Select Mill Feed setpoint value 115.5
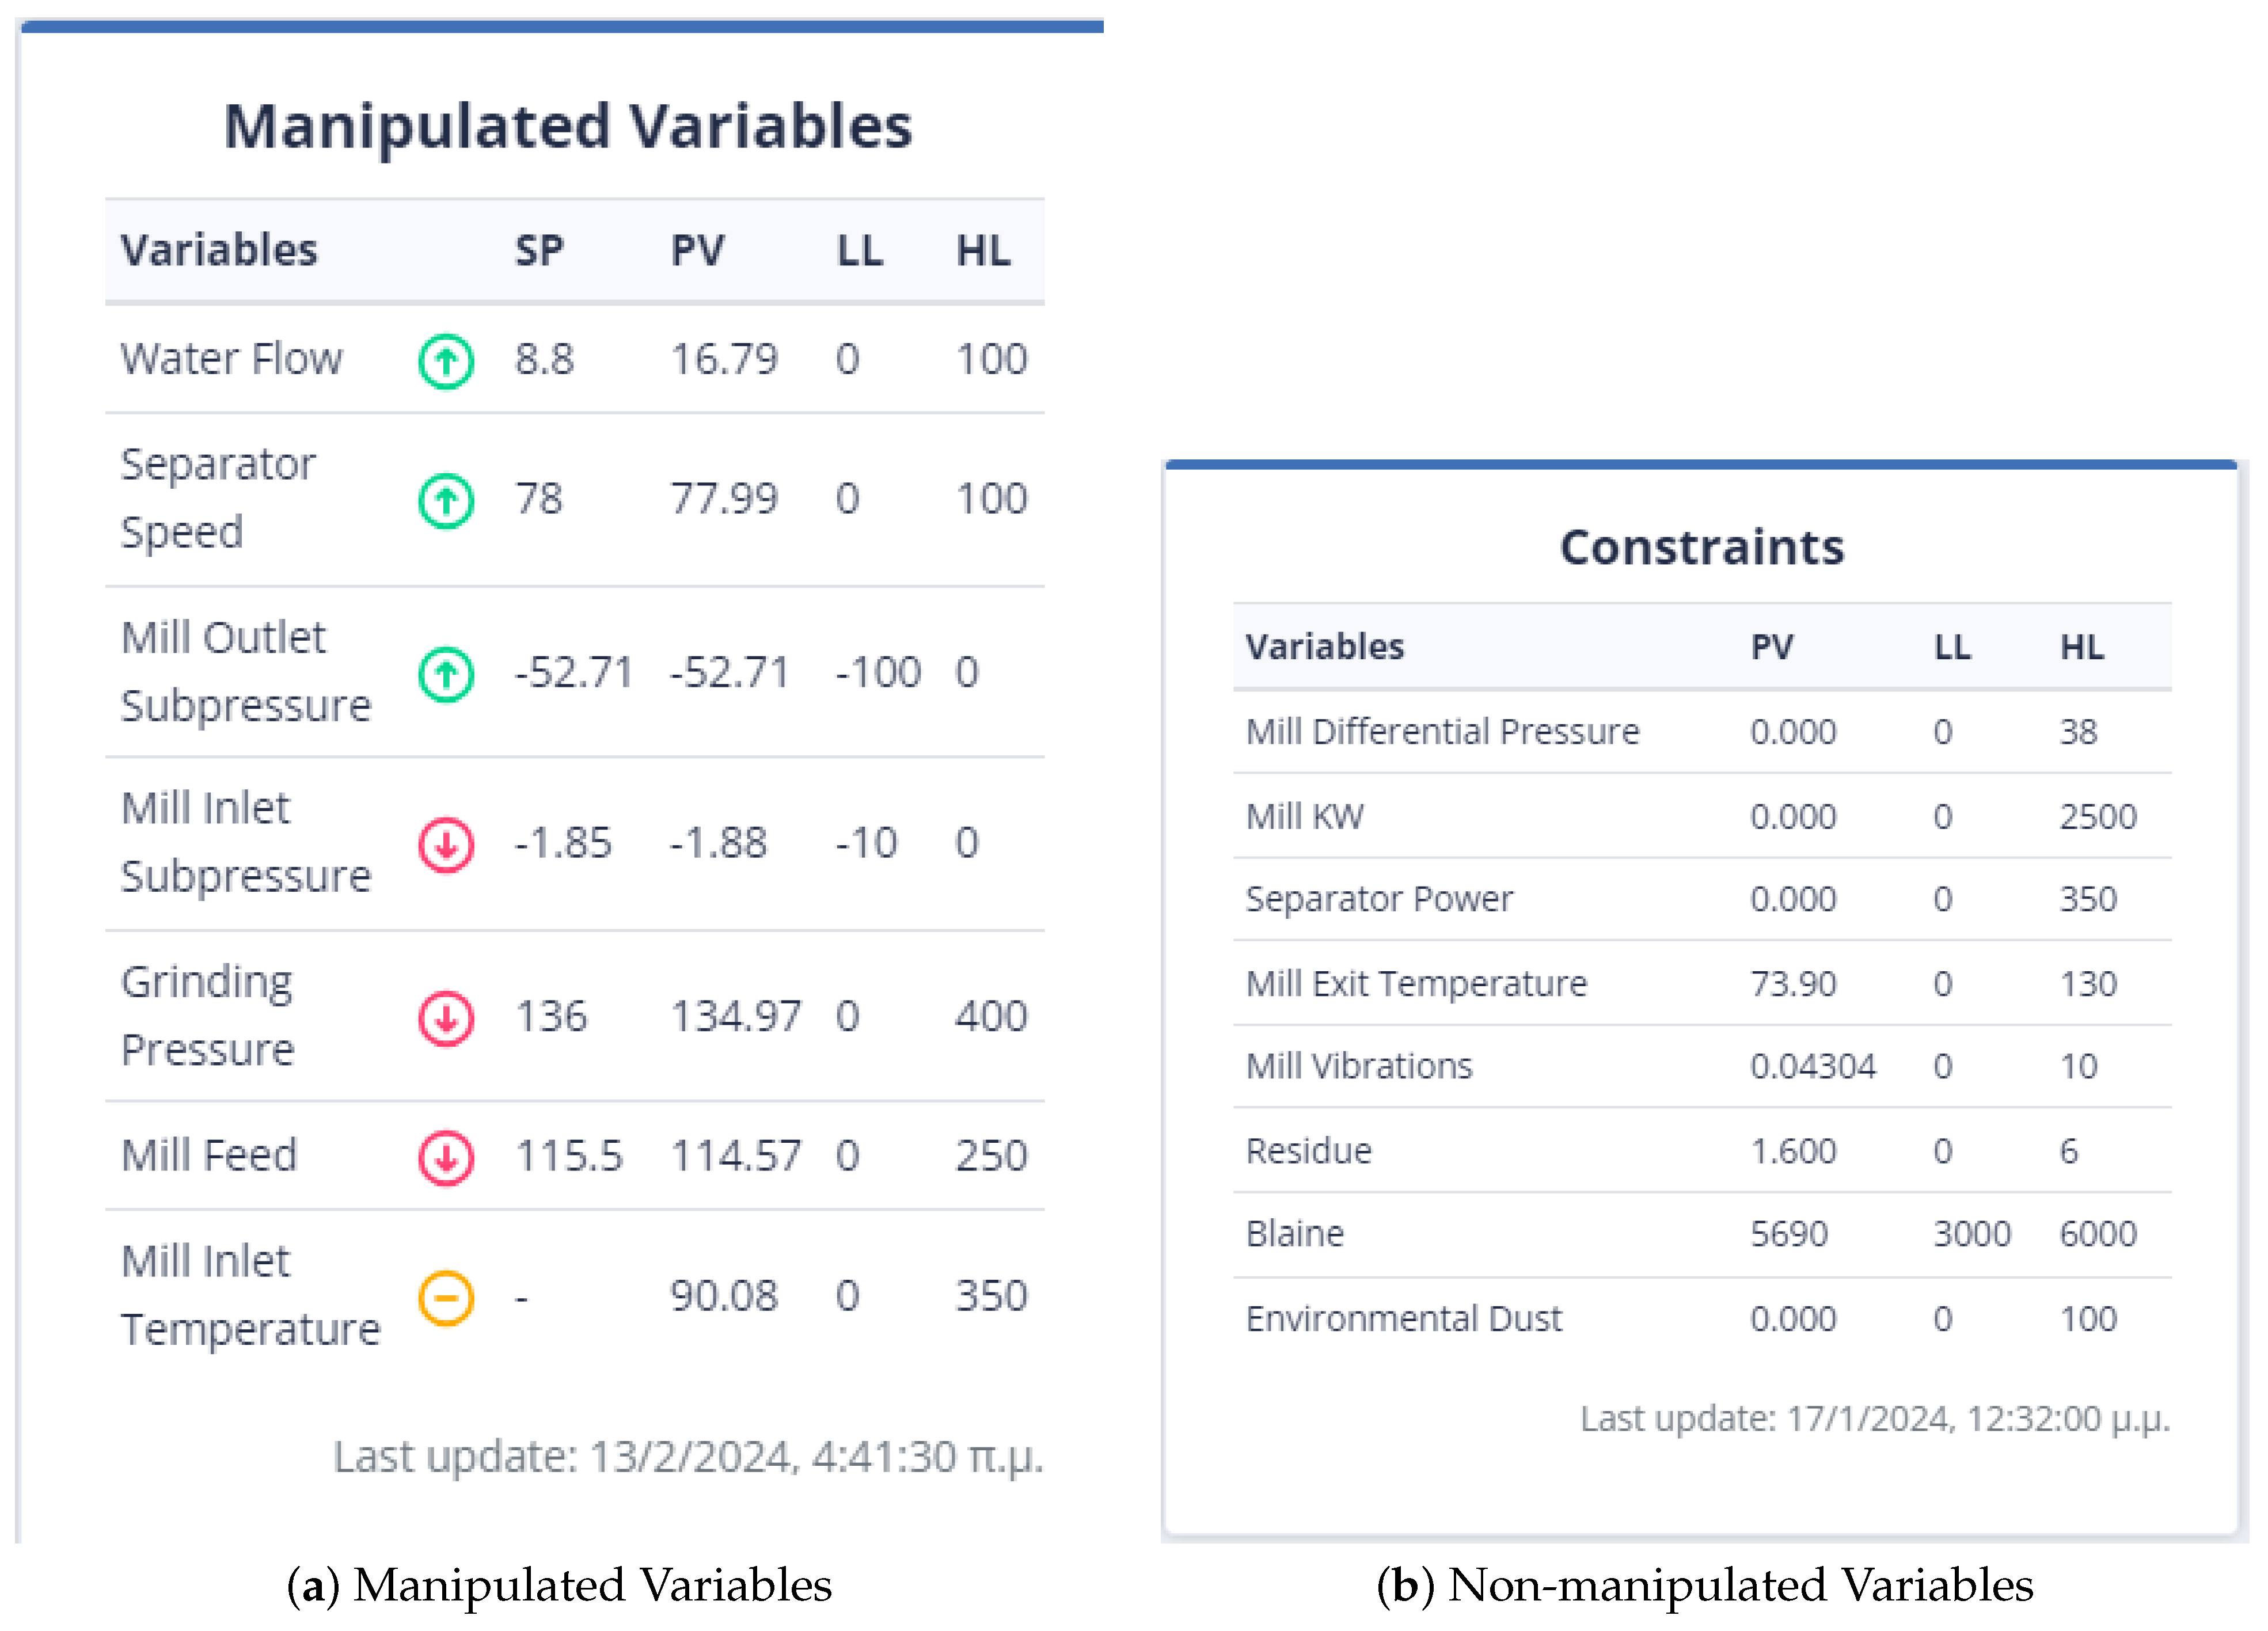The width and height of the screenshot is (2268, 1631). tap(568, 1156)
